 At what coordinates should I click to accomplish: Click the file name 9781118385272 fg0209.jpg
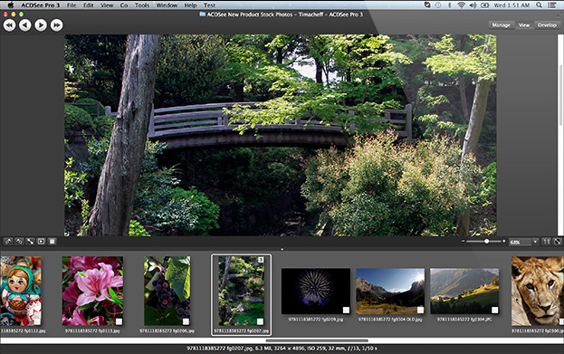(315, 320)
